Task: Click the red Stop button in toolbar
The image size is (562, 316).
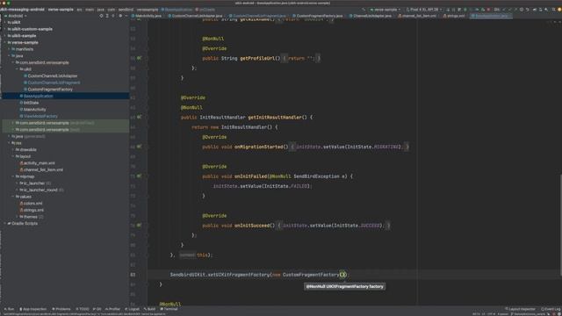Action: 488,10
